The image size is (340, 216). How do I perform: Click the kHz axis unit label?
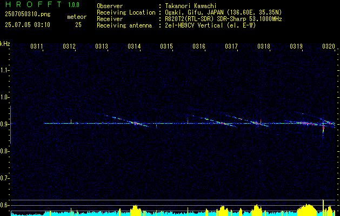point(5,44)
